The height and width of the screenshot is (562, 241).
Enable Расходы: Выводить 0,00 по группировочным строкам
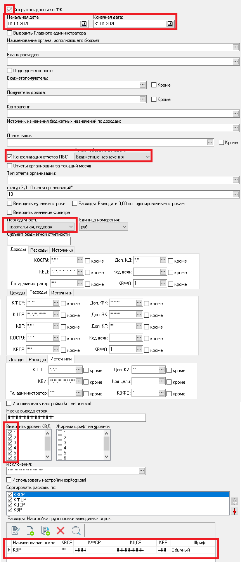75,204
